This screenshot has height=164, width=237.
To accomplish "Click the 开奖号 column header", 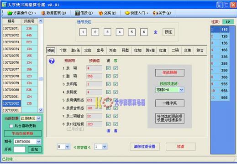I will click(x=29, y=21).
